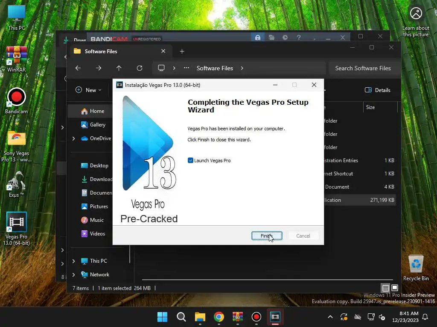Open the clock and date at 8:41 AM
The image size is (437, 327).
tap(405, 317)
